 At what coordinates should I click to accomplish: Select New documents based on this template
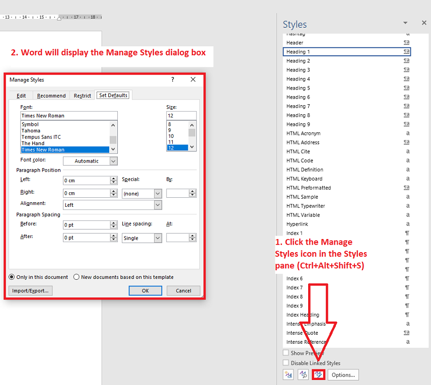point(76,277)
